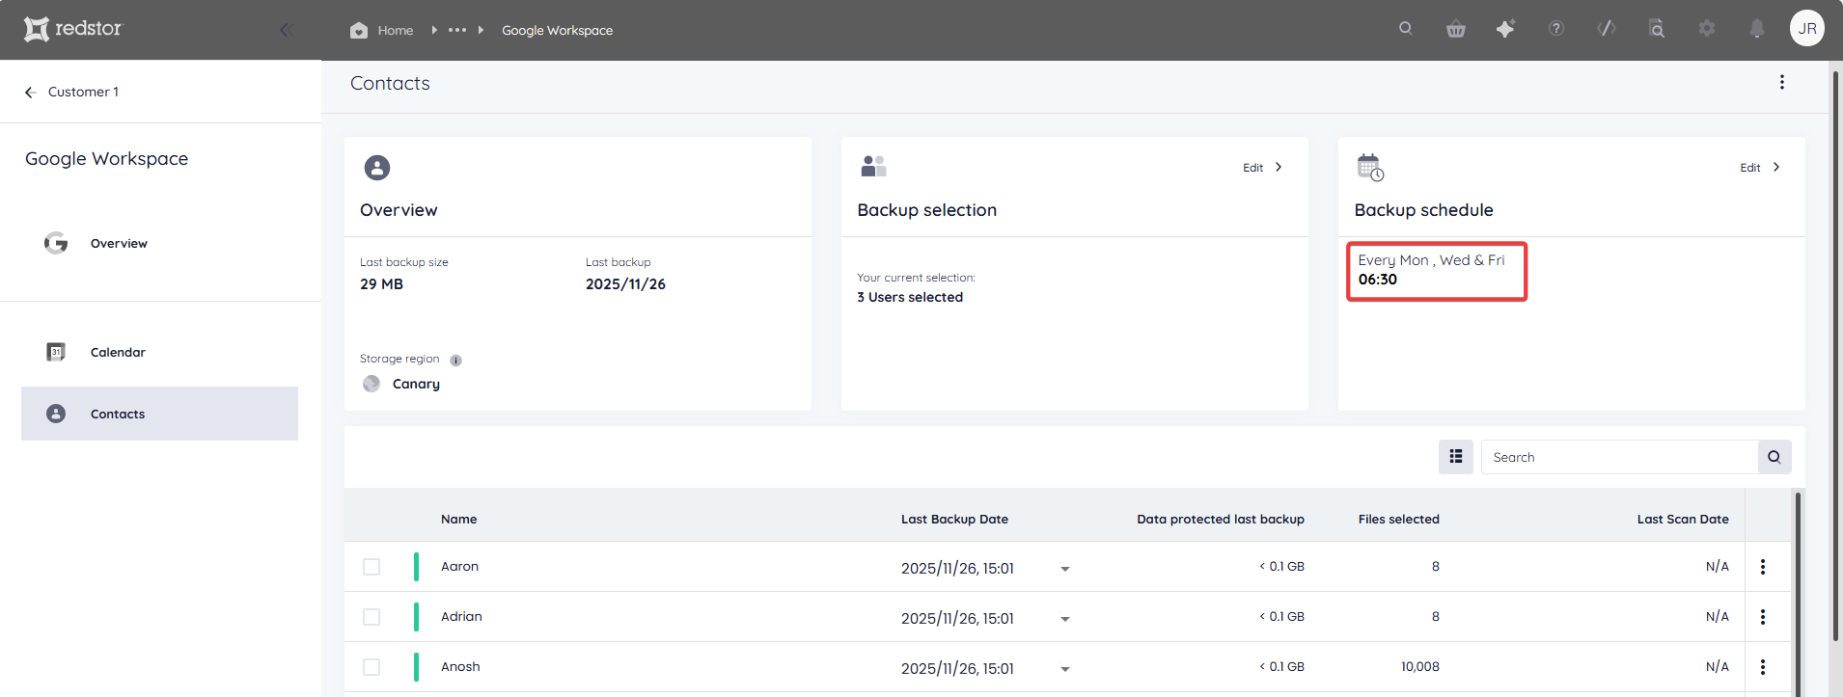Screen dimensions: 1843x697
Task: Click the Backup schedule Edit chevron
Action: point(1776,167)
